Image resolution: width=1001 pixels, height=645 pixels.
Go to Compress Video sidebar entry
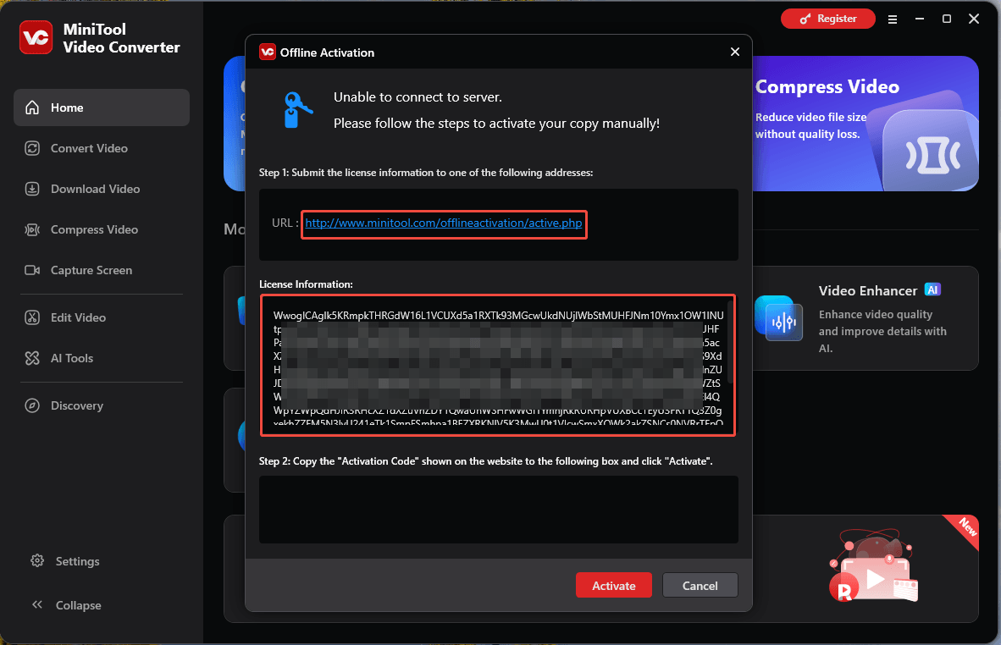pos(102,229)
